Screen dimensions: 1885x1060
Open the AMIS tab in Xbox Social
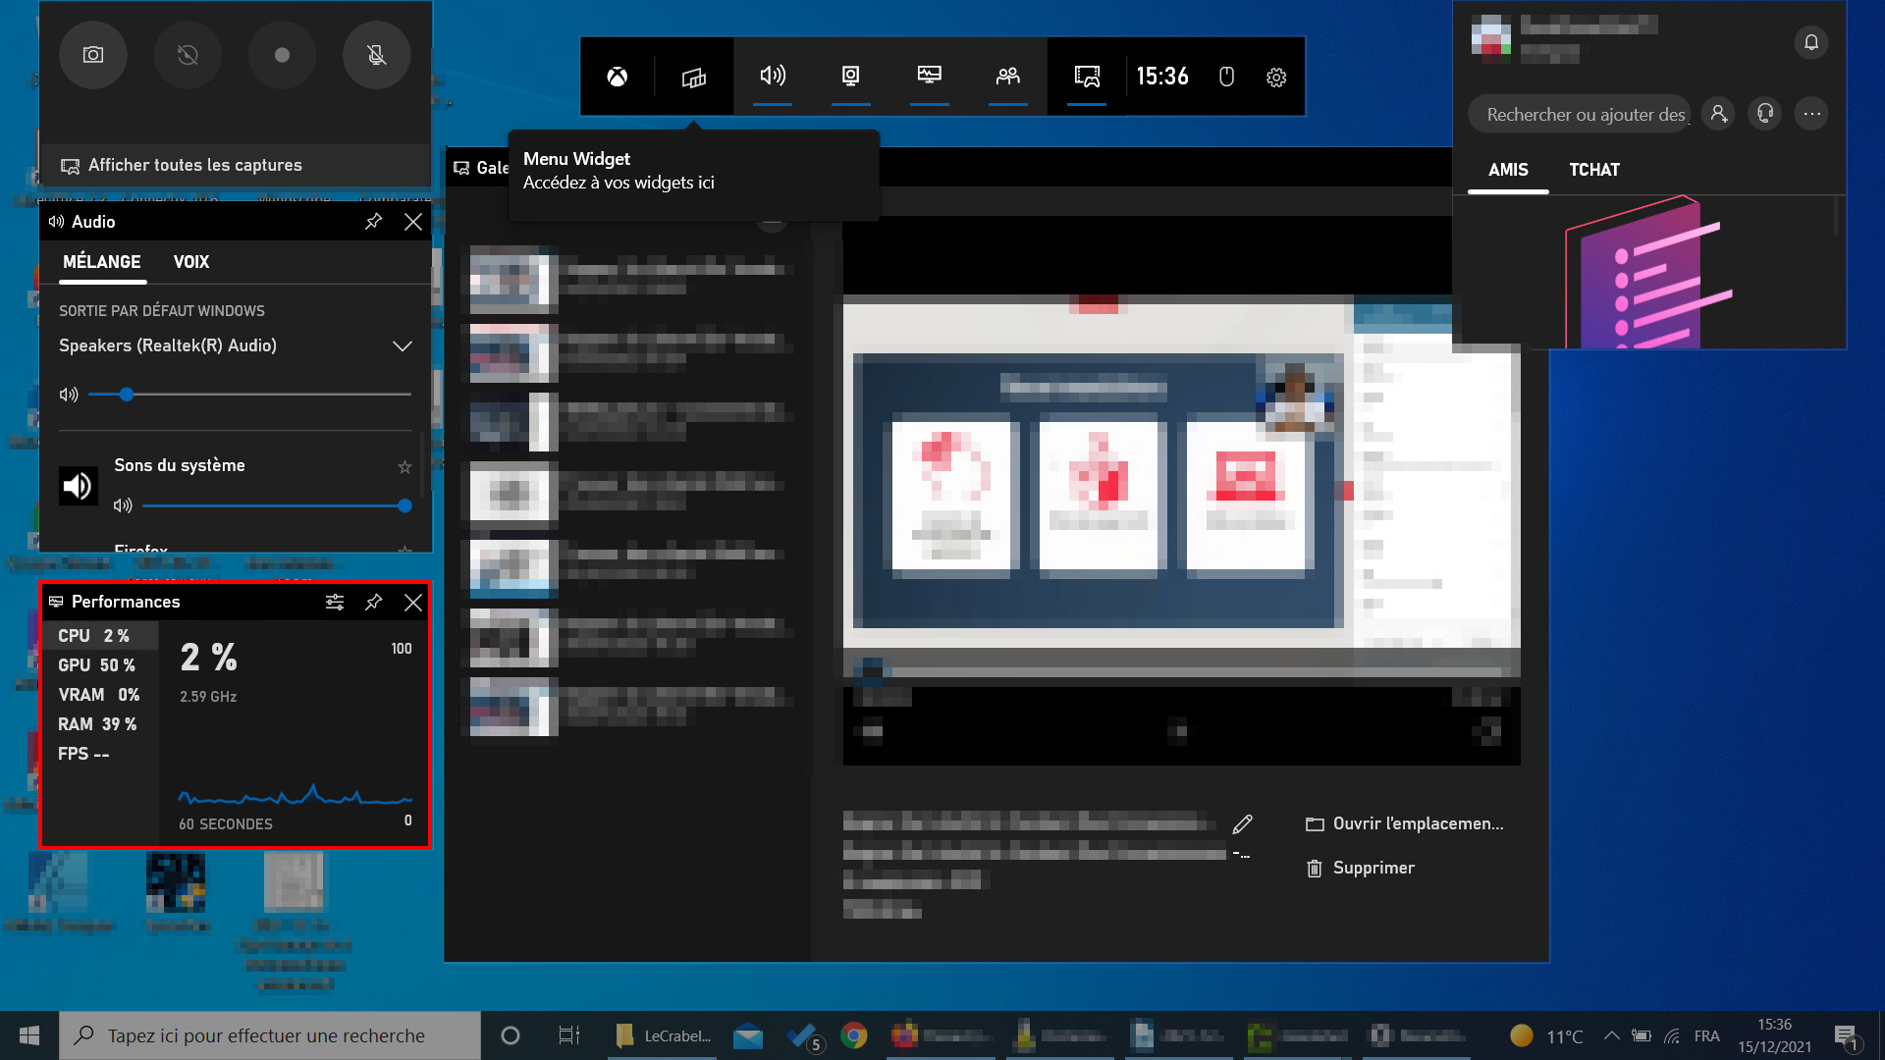[1508, 170]
